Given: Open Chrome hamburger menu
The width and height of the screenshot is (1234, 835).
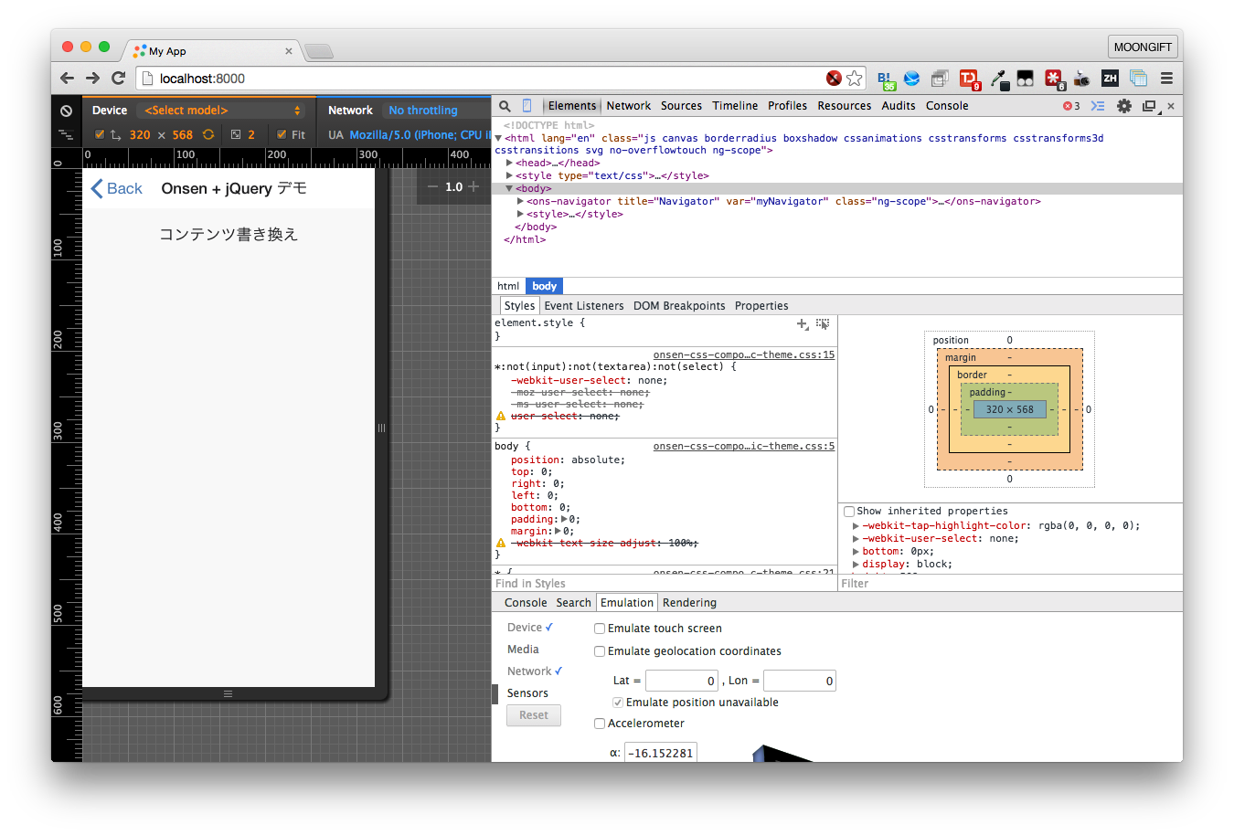Looking at the screenshot, I should tap(1166, 79).
